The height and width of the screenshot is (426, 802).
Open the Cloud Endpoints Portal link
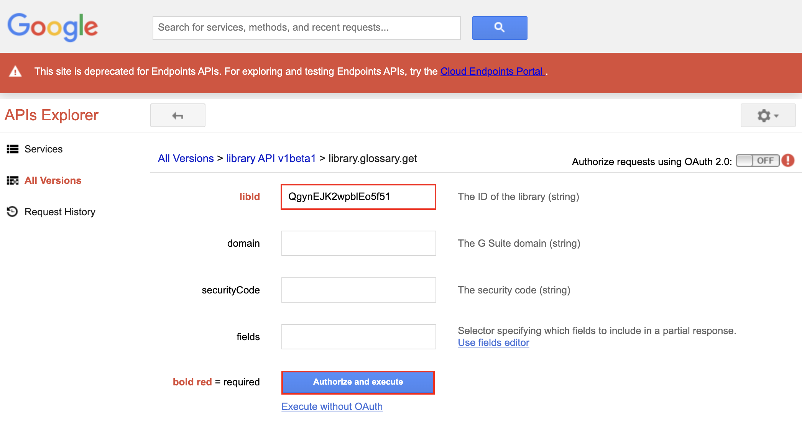(x=493, y=71)
